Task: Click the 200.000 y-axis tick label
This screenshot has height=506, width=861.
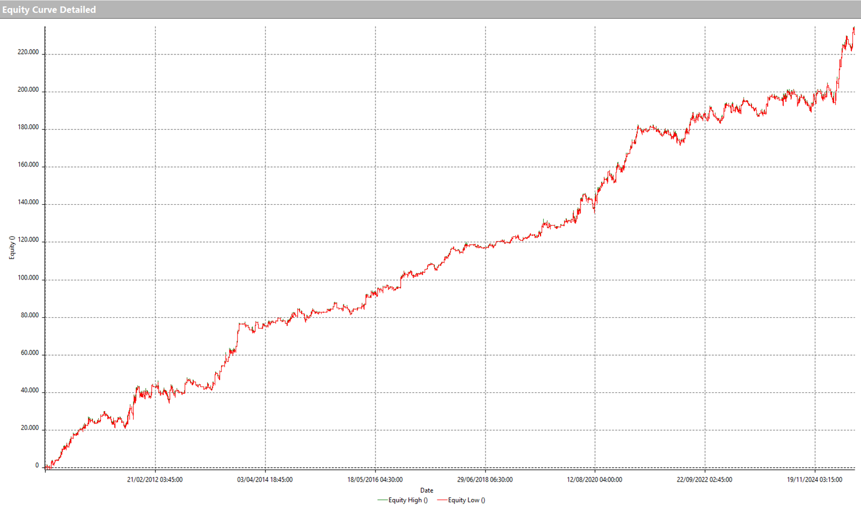Action: tap(28, 90)
